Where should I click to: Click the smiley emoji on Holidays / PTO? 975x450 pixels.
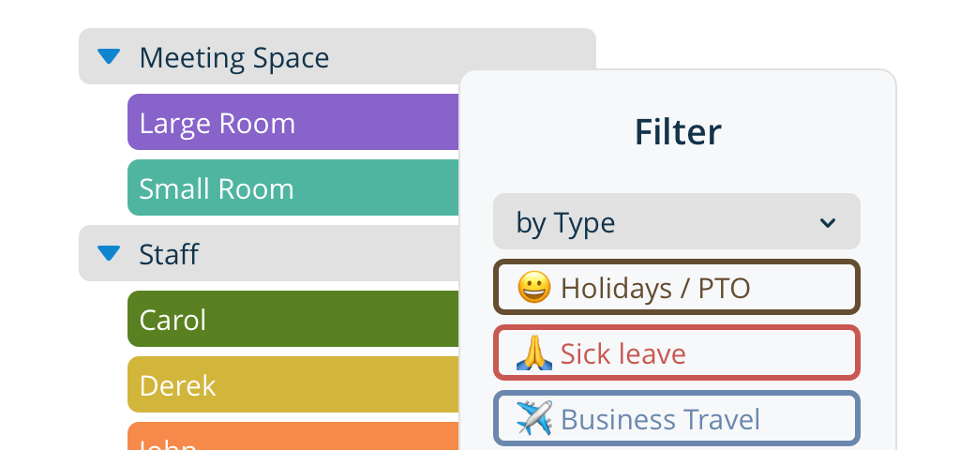pyautogui.click(x=534, y=289)
